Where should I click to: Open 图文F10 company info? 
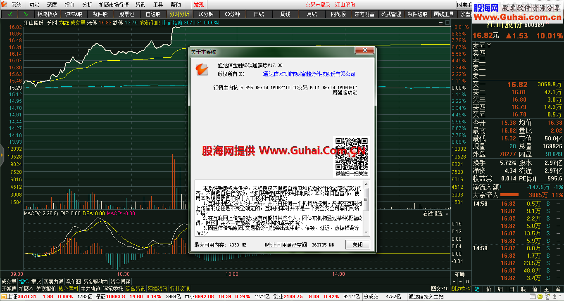pos(440,289)
